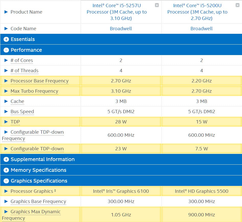Click the arrow icon beside Cache

6,101
